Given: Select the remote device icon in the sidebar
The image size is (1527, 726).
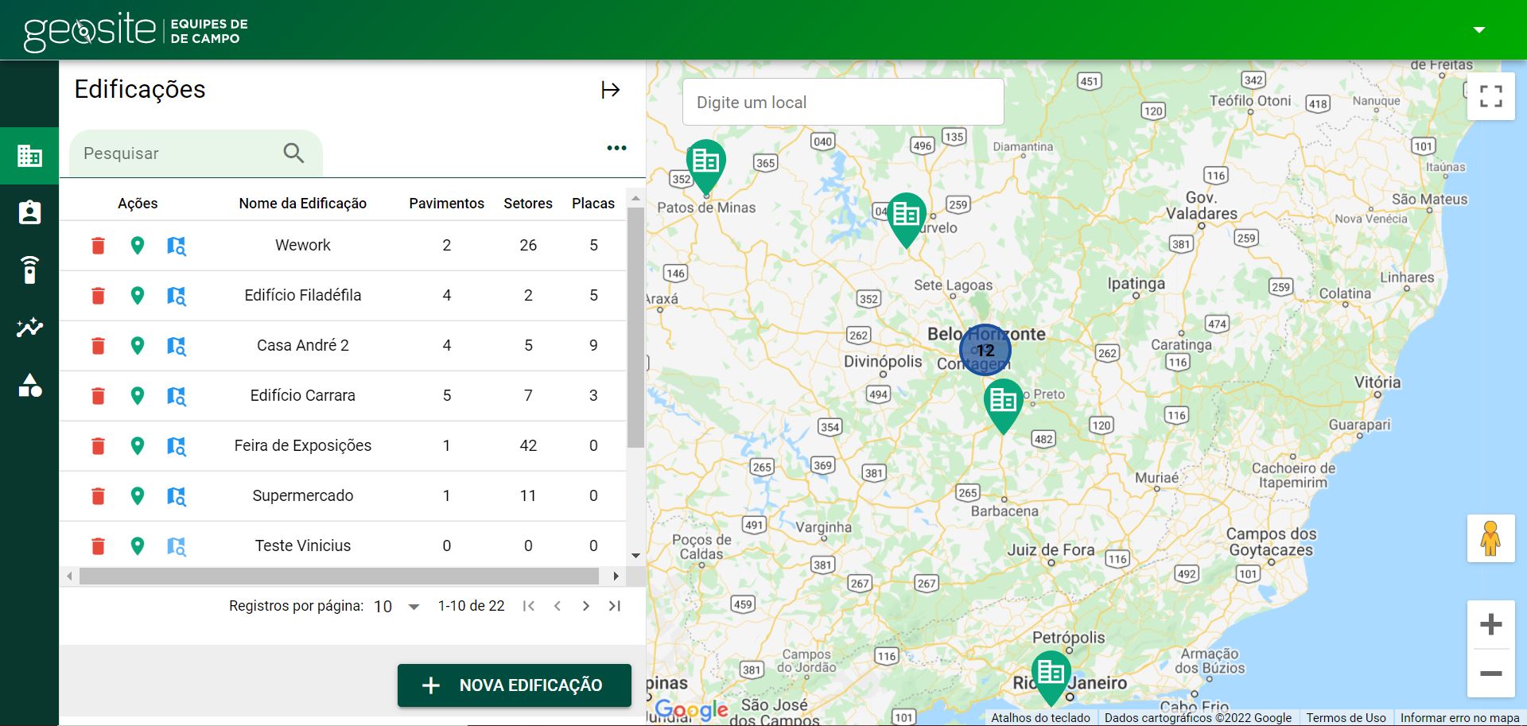Looking at the screenshot, I should (x=29, y=270).
